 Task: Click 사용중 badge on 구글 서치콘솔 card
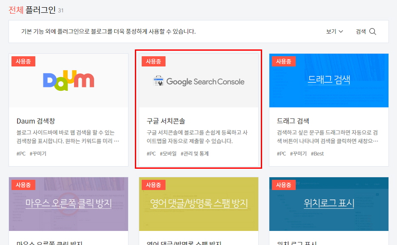coord(154,61)
